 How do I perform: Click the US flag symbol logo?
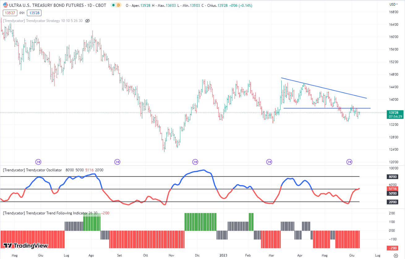[5, 5]
